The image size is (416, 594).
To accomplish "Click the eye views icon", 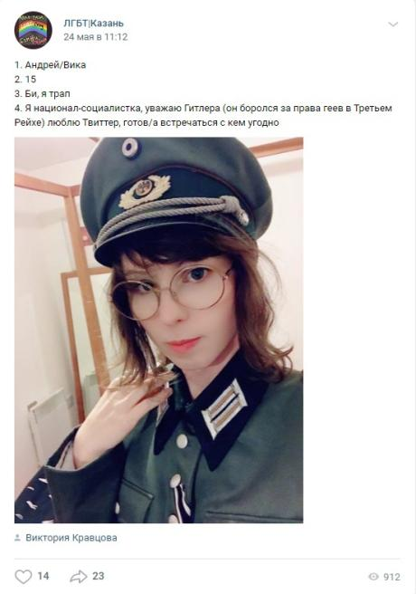I will point(373,577).
